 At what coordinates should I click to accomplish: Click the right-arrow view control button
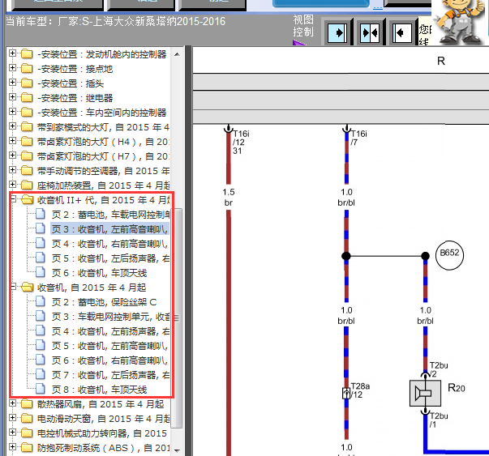pyautogui.click(x=337, y=32)
